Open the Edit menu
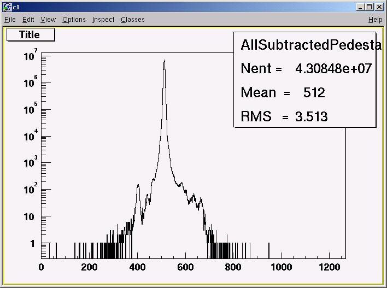The width and height of the screenshot is (387, 288). click(28, 20)
